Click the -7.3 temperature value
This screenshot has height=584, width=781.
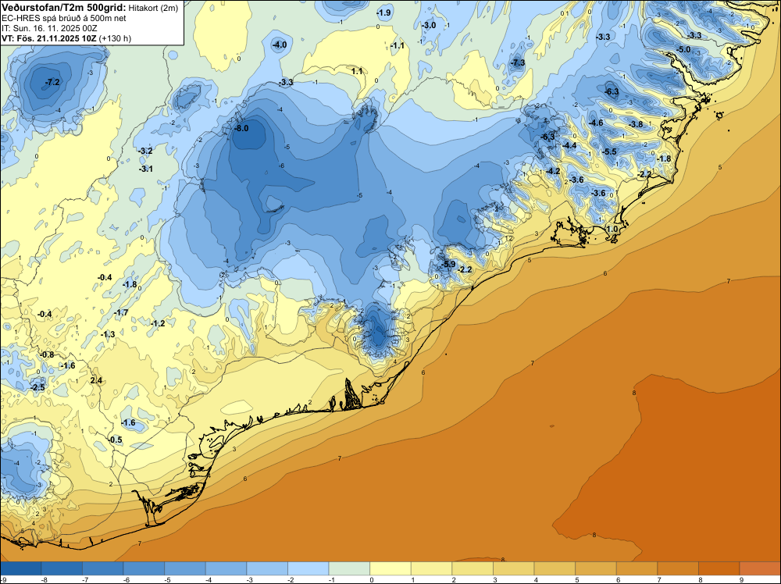pyautogui.click(x=518, y=62)
